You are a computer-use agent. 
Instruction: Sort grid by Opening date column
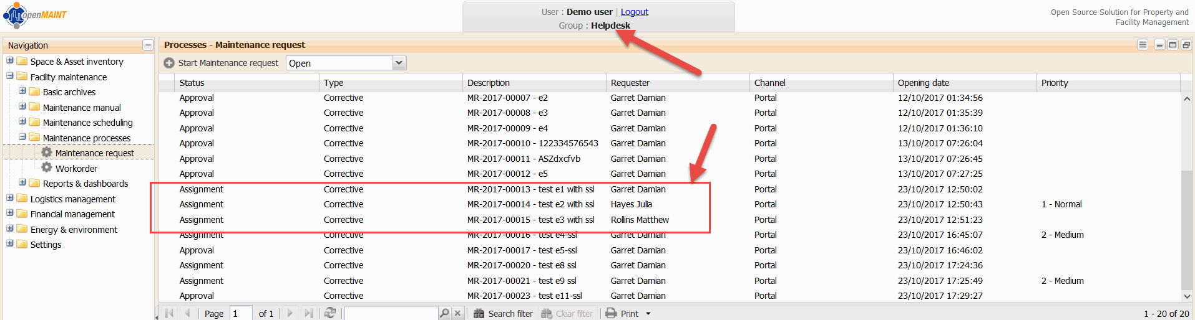923,83
